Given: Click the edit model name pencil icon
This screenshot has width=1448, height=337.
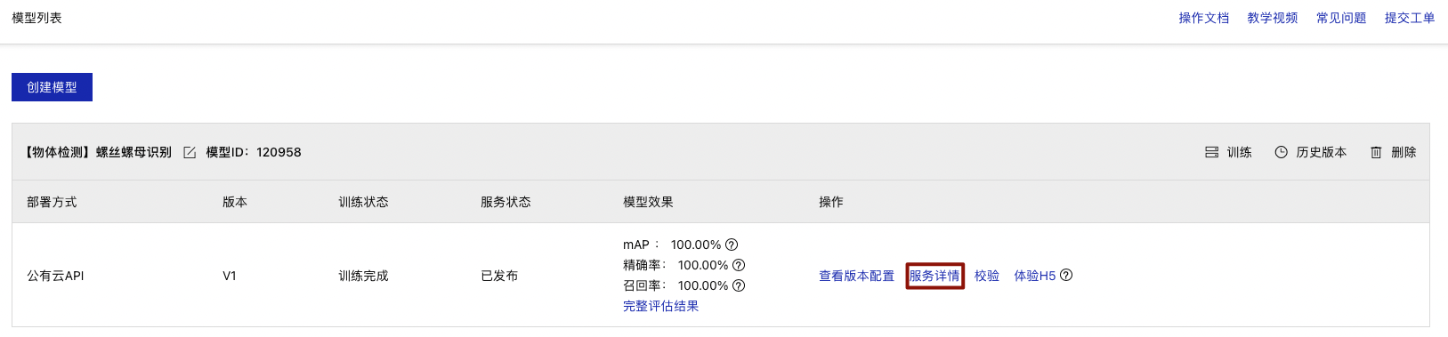Looking at the screenshot, I should pyautogui.click(x=190, y=153).
